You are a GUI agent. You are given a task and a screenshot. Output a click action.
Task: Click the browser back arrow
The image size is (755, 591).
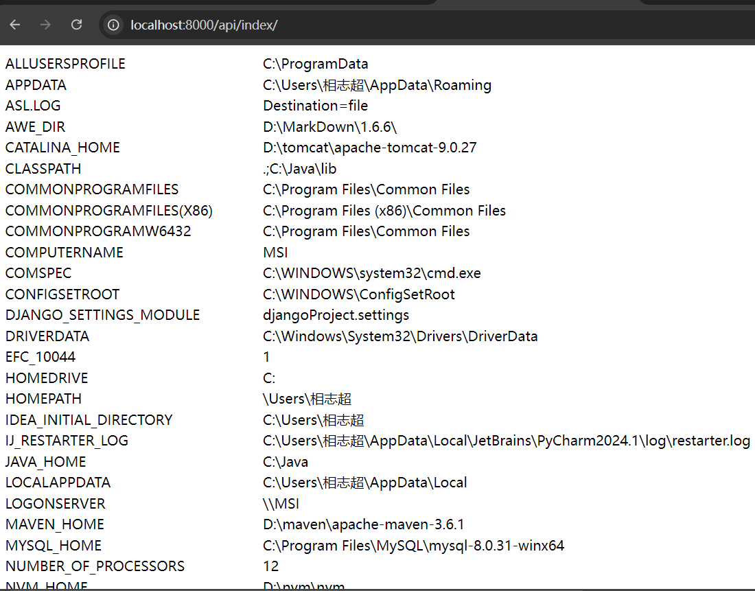click(x=14, y=25)
